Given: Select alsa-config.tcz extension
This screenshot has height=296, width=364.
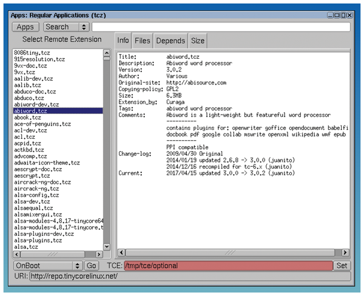Looking at the screenshot, I should pyautogui.click(x=58, y=195).
